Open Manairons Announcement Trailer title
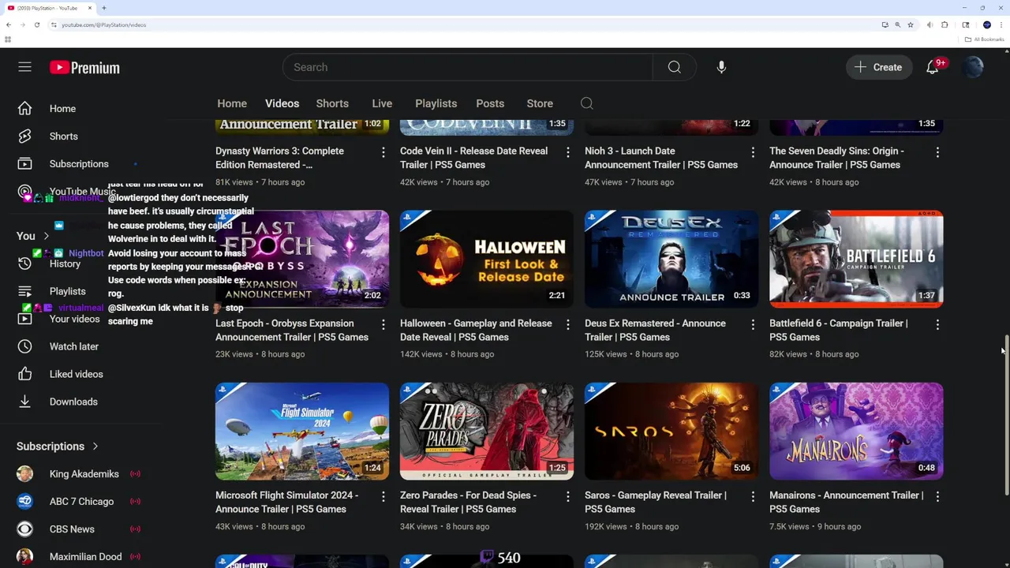 point(846,502)
